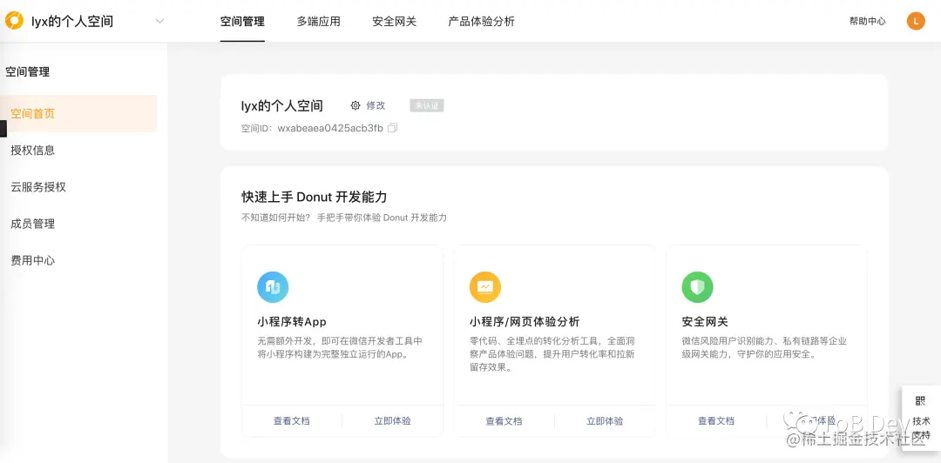Click the QR code 技术支持 icon
The height and width of the screenshot is (463, 941).
[x=921, y=401]
